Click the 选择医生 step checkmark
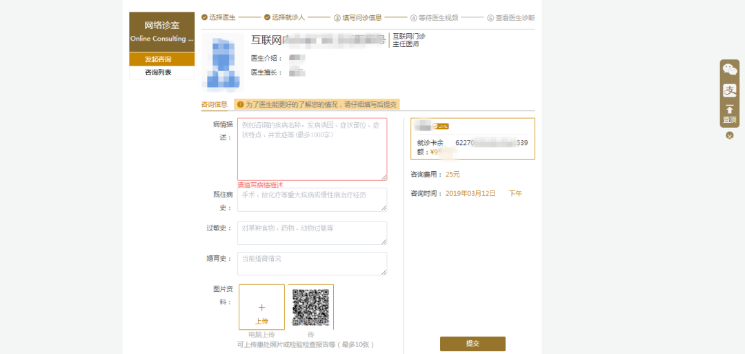Viewport: 745px width, 354px height. [205, 17]
